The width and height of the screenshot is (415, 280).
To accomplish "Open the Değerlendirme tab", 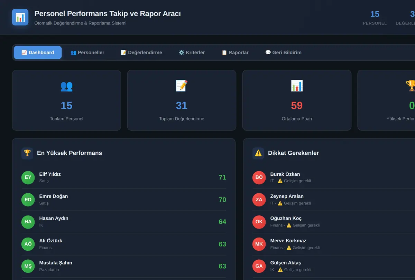I will coord(141,52).
